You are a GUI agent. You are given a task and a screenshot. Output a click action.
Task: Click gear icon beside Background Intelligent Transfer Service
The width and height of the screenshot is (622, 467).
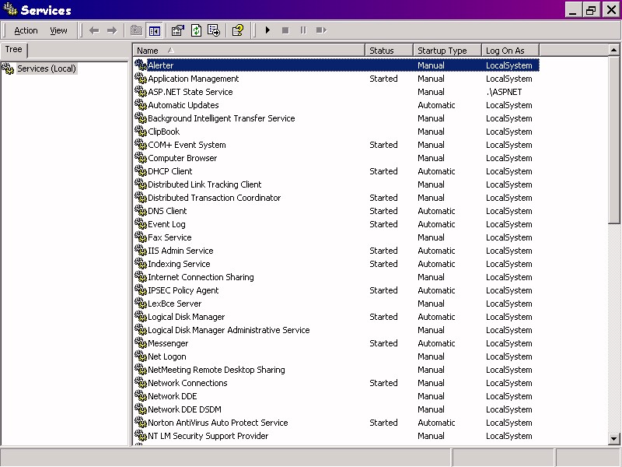[141, 118]
